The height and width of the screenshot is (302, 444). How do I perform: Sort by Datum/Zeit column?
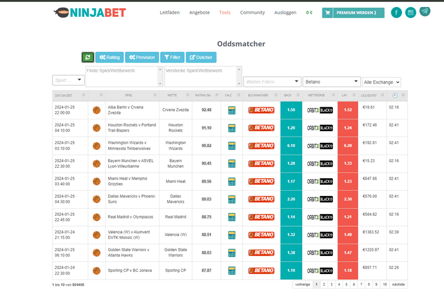click(x=70, y=96)
